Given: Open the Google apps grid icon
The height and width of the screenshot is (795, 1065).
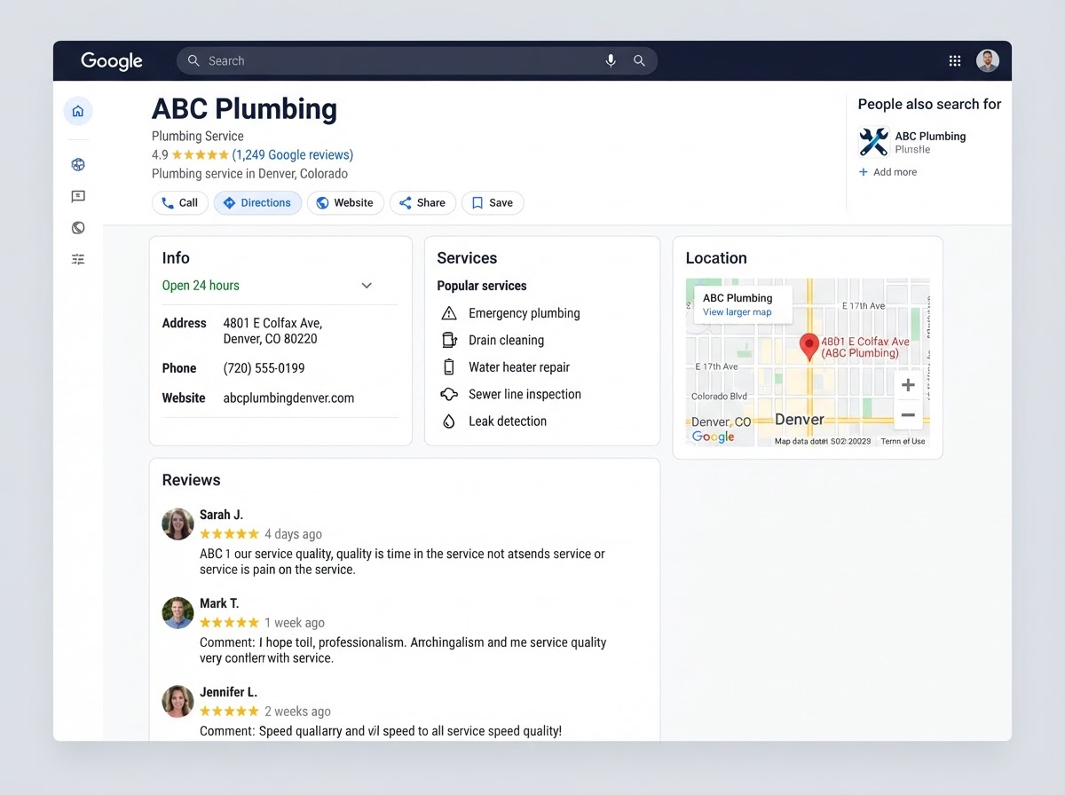Looking at the screenshot, I should point(955,60).
